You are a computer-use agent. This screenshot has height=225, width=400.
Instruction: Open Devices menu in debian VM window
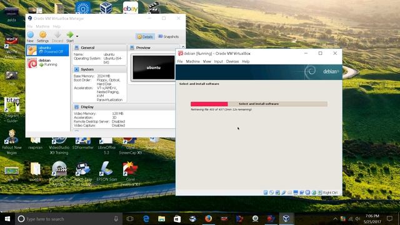pos(232,61)
